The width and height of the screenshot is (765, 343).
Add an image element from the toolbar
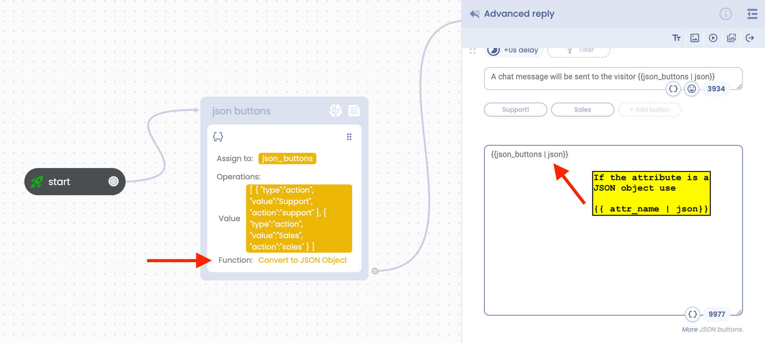tap(695, 38)
